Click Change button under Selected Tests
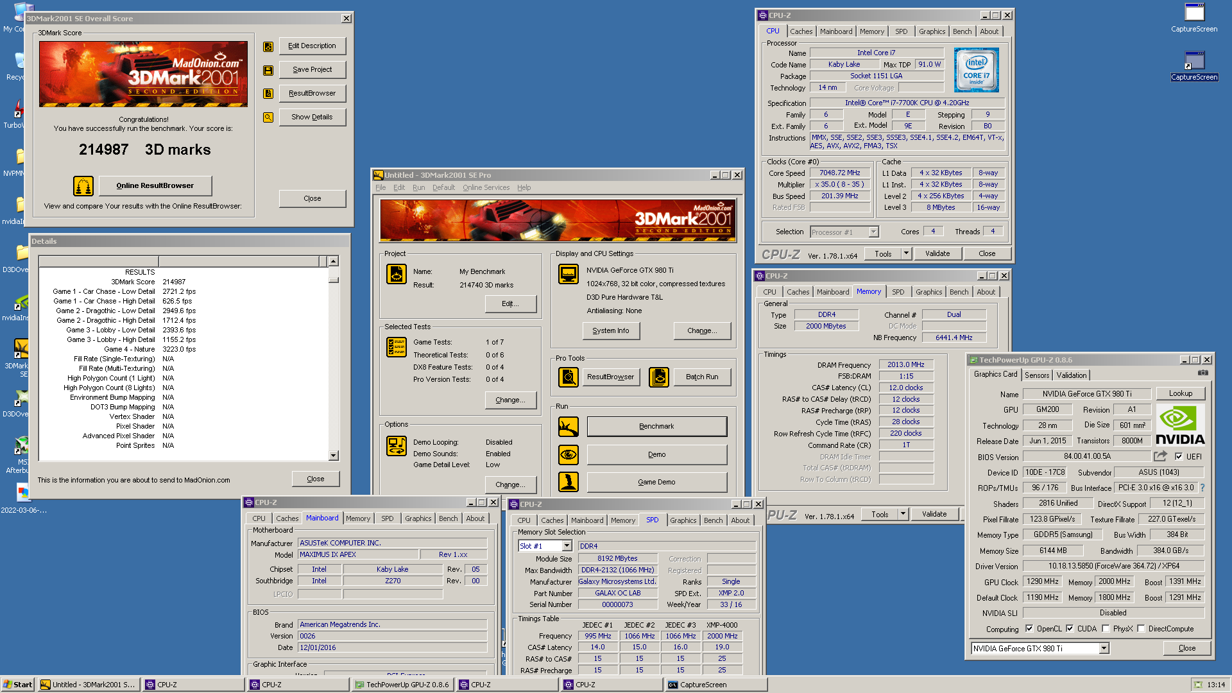Screen dimensions: 1232x693 click(511, 400)
